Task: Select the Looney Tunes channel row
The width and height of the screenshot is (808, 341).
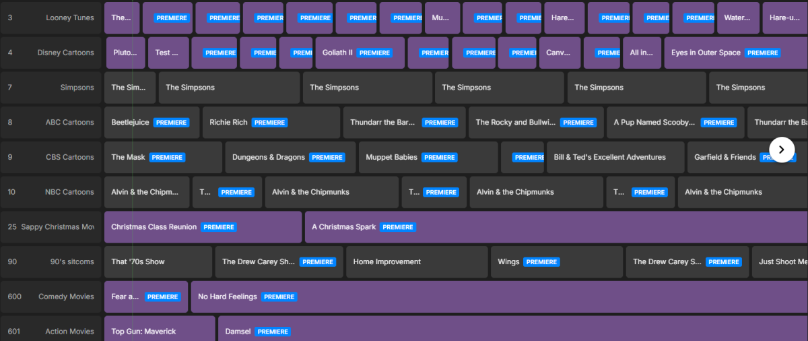Action: click(51, 18)
